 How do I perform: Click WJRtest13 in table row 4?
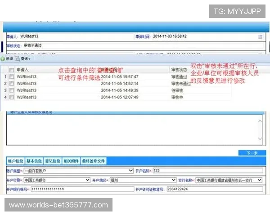pyautogui.click(x=27, y=97)
